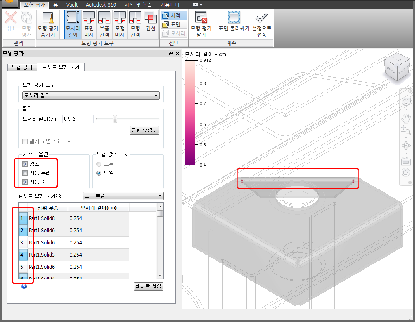Click the 모형 평가 숨기기 broom icon
415x322 pixels.
point(48,24)
